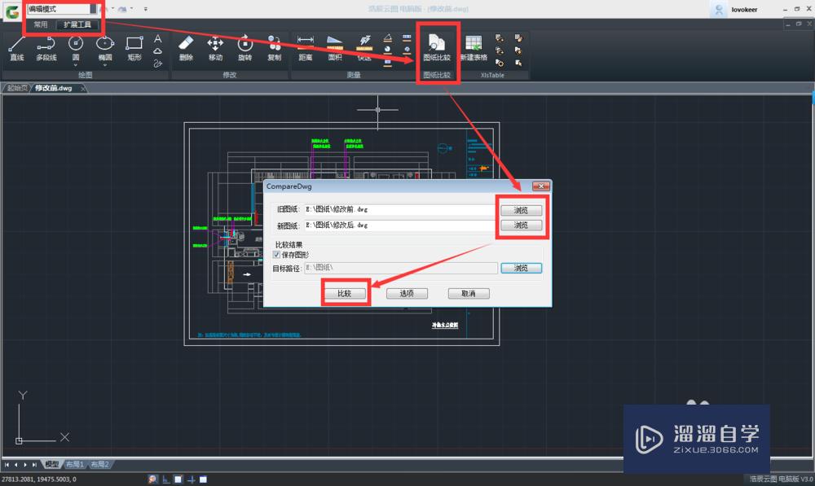Measure with the 距离 distance tool

point(306,48)
